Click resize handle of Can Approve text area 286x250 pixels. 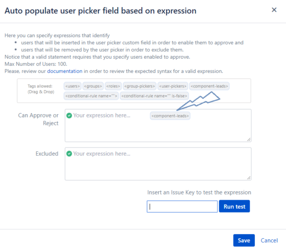(248, 139)
